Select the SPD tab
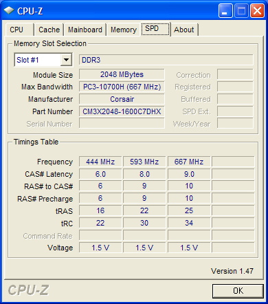268x304 pixels. pyautogui.click(x=155, y=29)
